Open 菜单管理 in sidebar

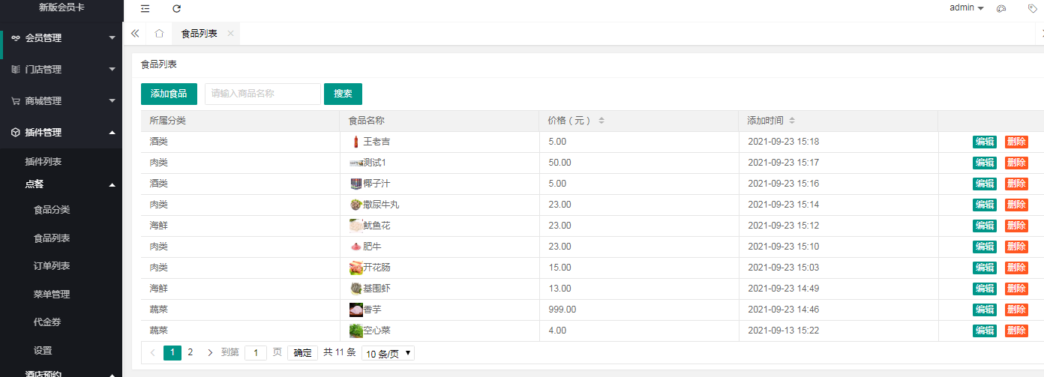(x=52, y=295)
